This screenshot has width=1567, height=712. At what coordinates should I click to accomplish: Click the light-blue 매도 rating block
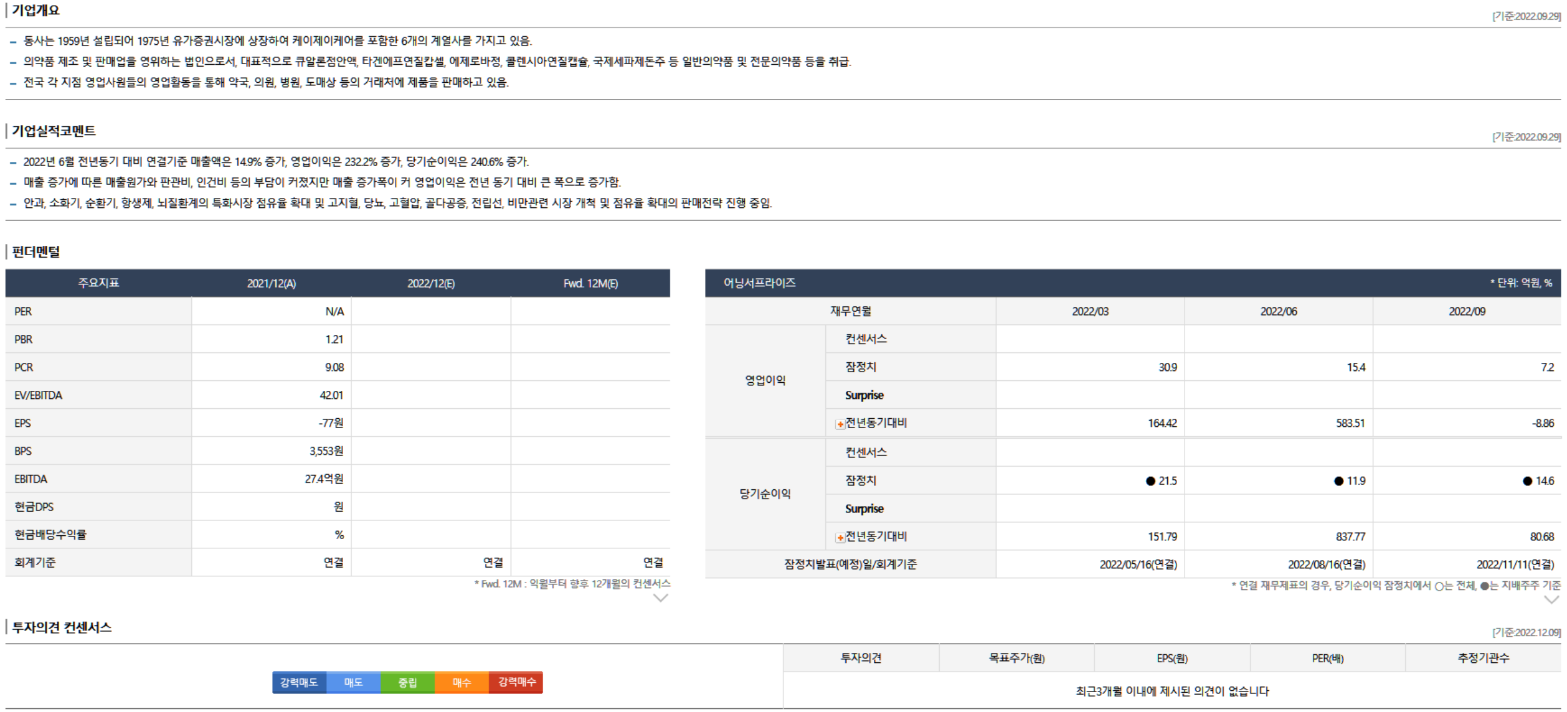click(x=353, y=683)
